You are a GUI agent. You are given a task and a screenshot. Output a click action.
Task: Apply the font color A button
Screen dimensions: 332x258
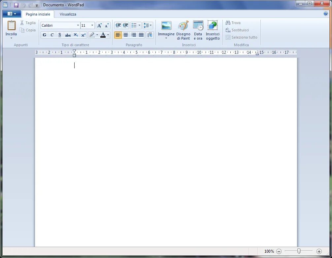coord(103,35)
